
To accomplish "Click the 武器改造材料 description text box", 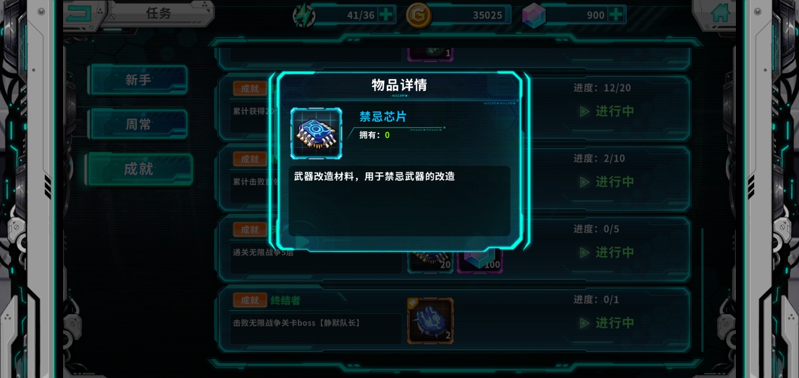I will (x=399, y=201).
